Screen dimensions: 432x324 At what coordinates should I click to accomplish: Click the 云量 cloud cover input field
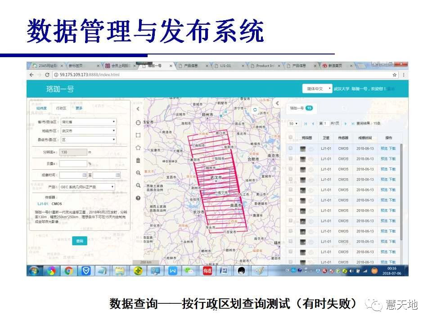73,164
